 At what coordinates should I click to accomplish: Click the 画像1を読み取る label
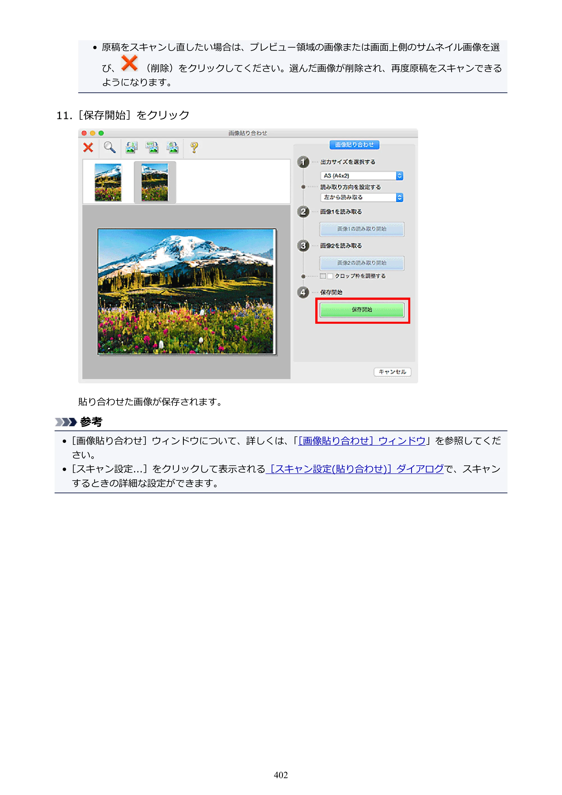[x=341, y=212]
